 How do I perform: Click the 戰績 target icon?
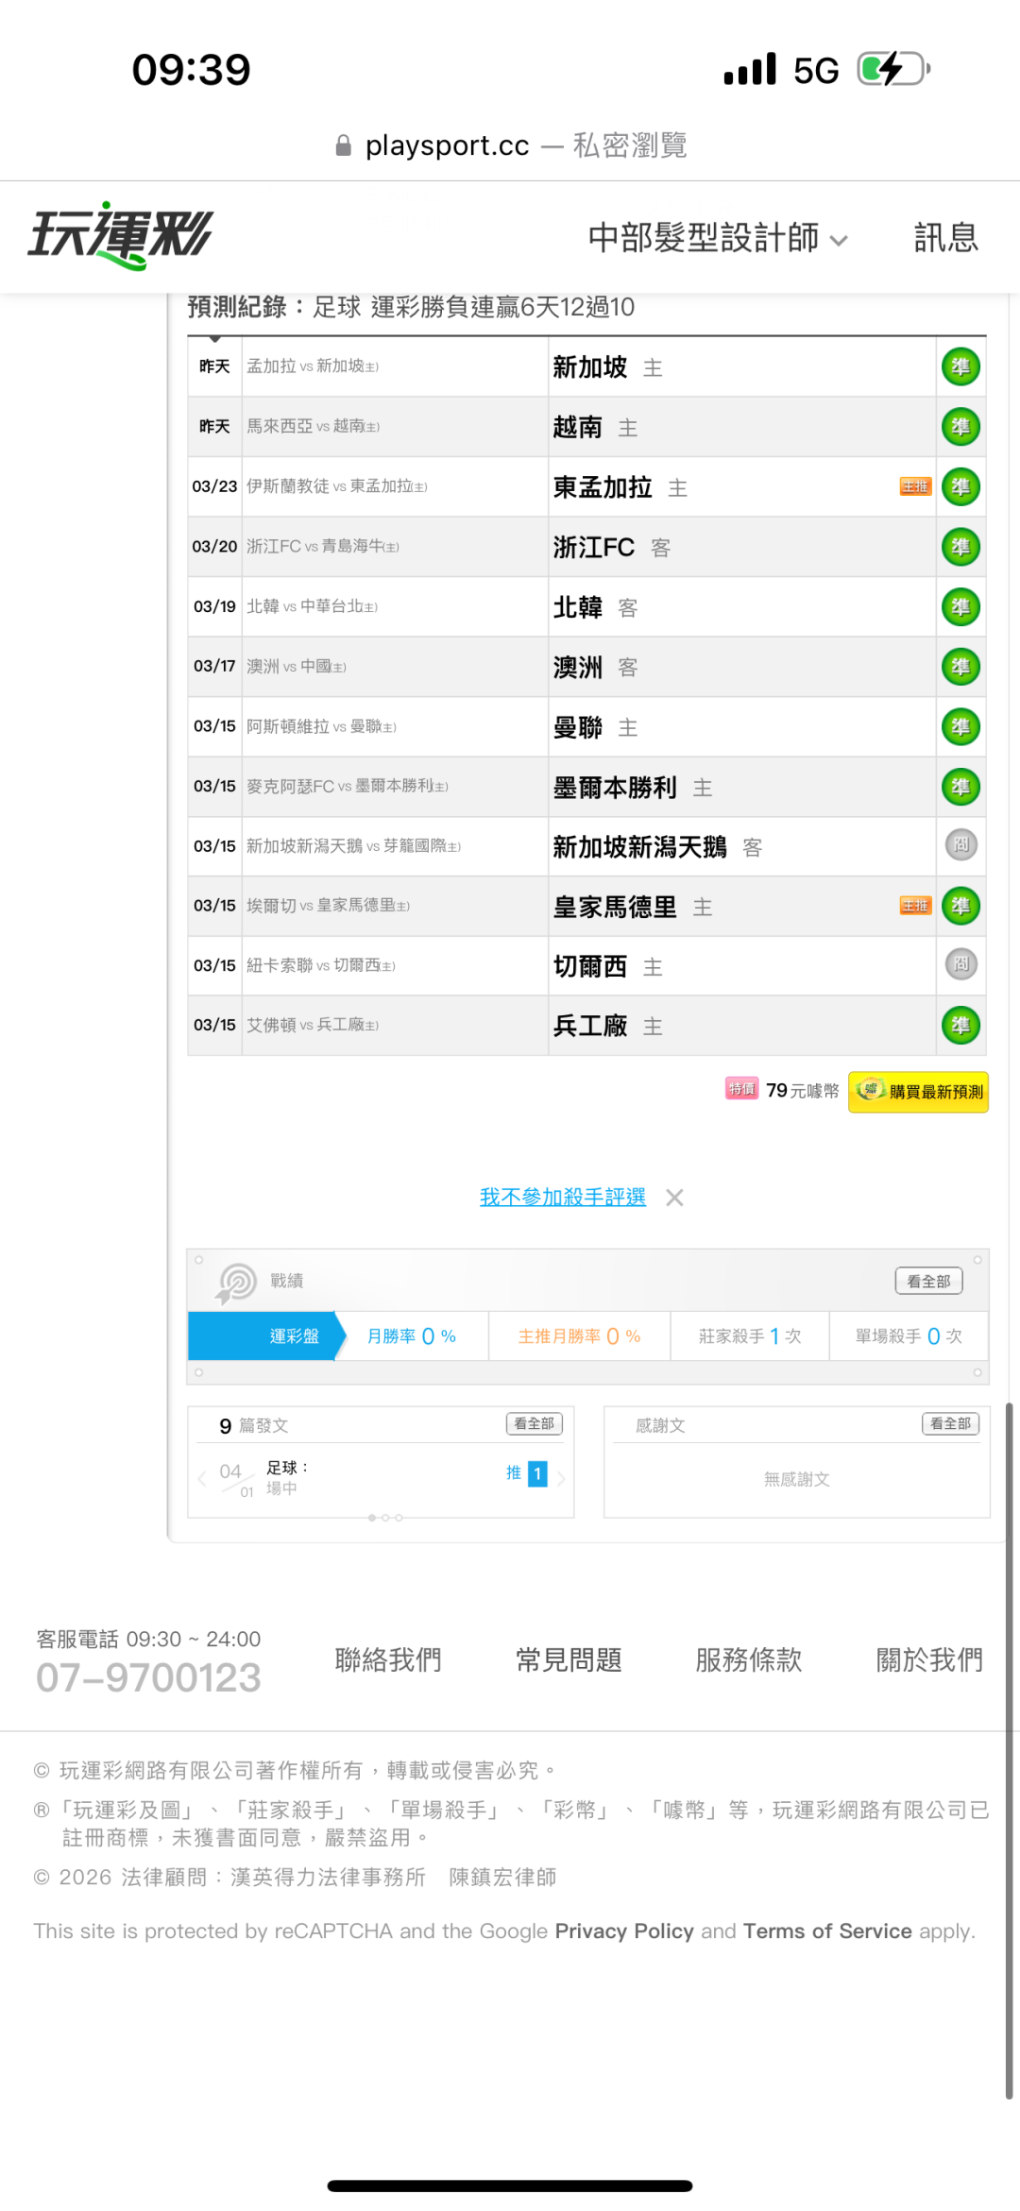coord(236,1284)
